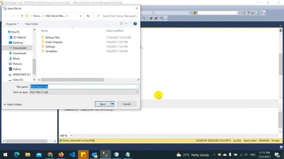Image resolution: width=284 pixels, height=159 pixels.
Task: Select the Settings folder
Action: (x=50, y=46)
